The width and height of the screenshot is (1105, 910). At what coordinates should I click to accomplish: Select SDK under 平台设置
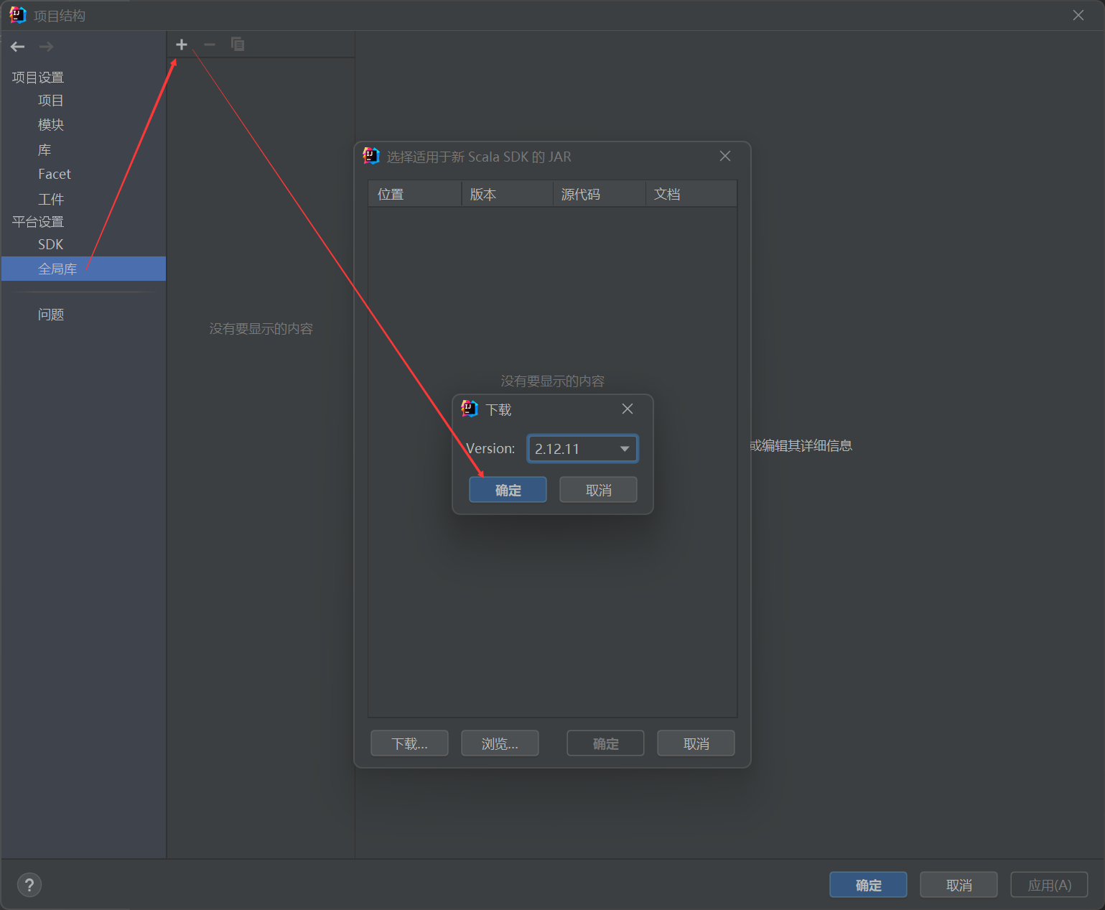pyautogui.click(x=83, y=244)
